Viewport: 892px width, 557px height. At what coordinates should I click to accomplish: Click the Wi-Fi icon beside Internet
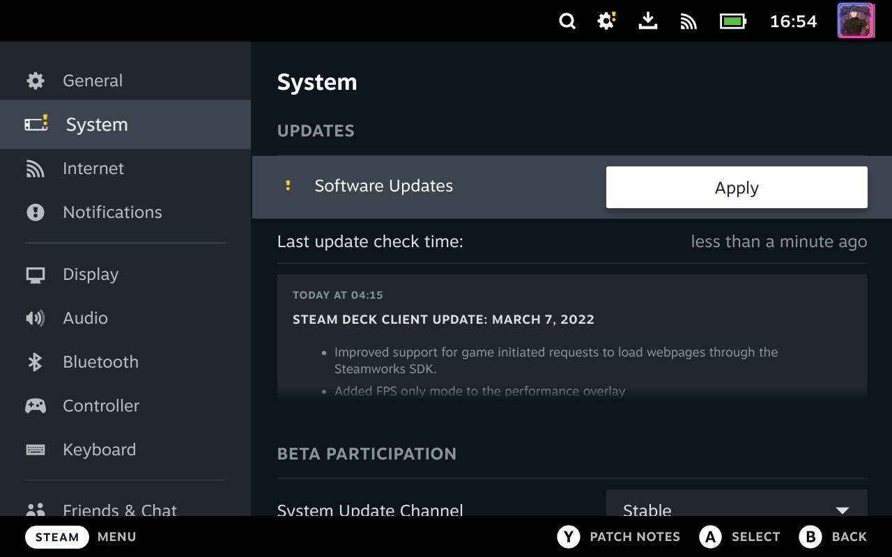coord(36,168)
